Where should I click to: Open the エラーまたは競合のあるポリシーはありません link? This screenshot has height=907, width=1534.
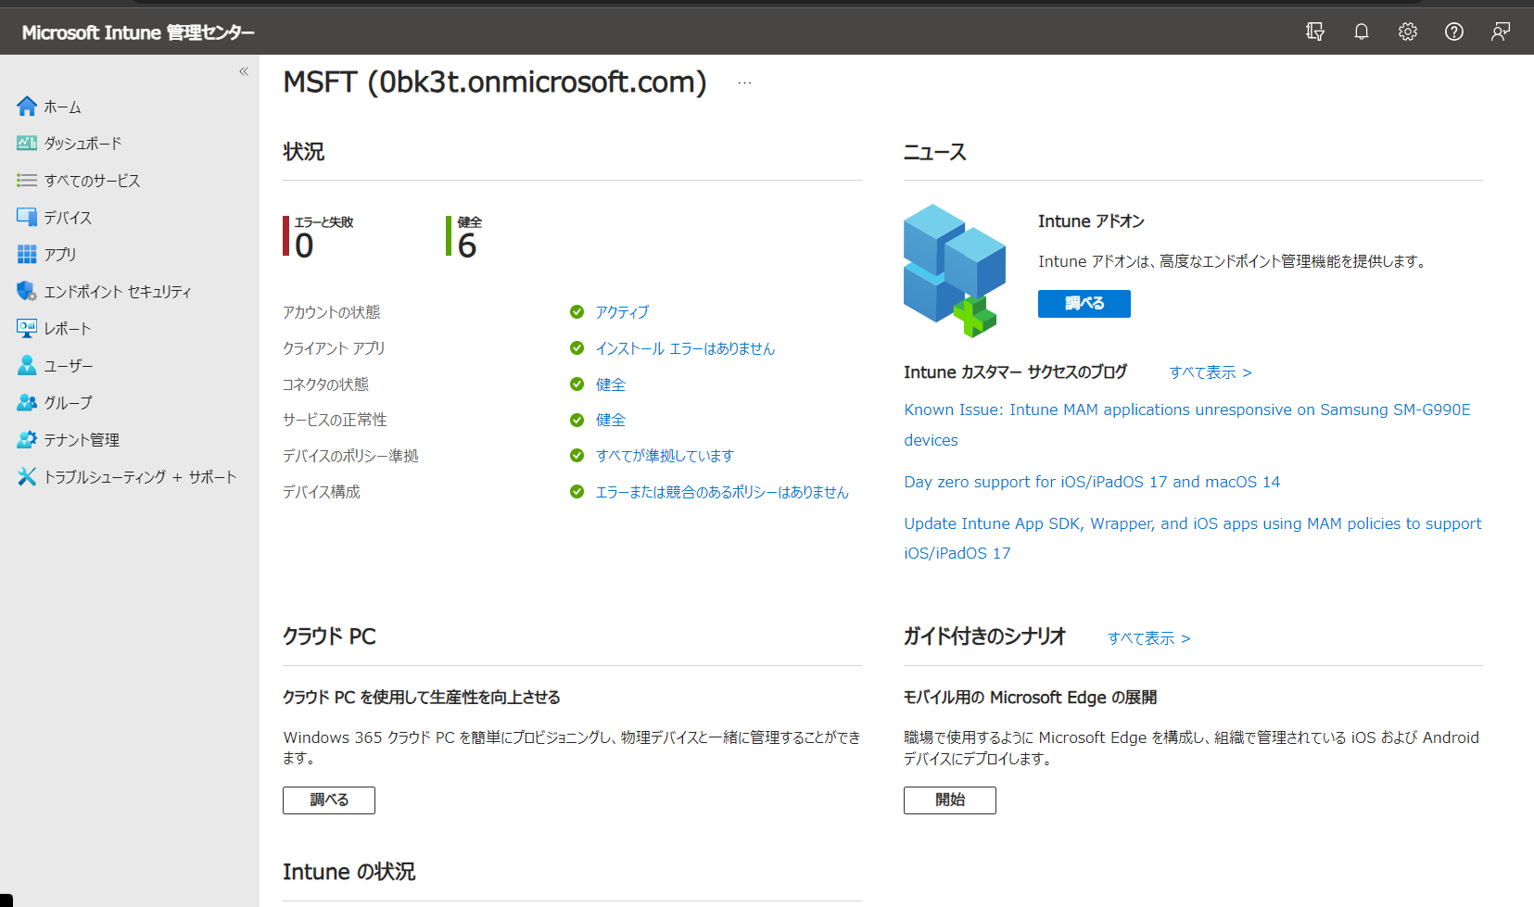(722, 492)
